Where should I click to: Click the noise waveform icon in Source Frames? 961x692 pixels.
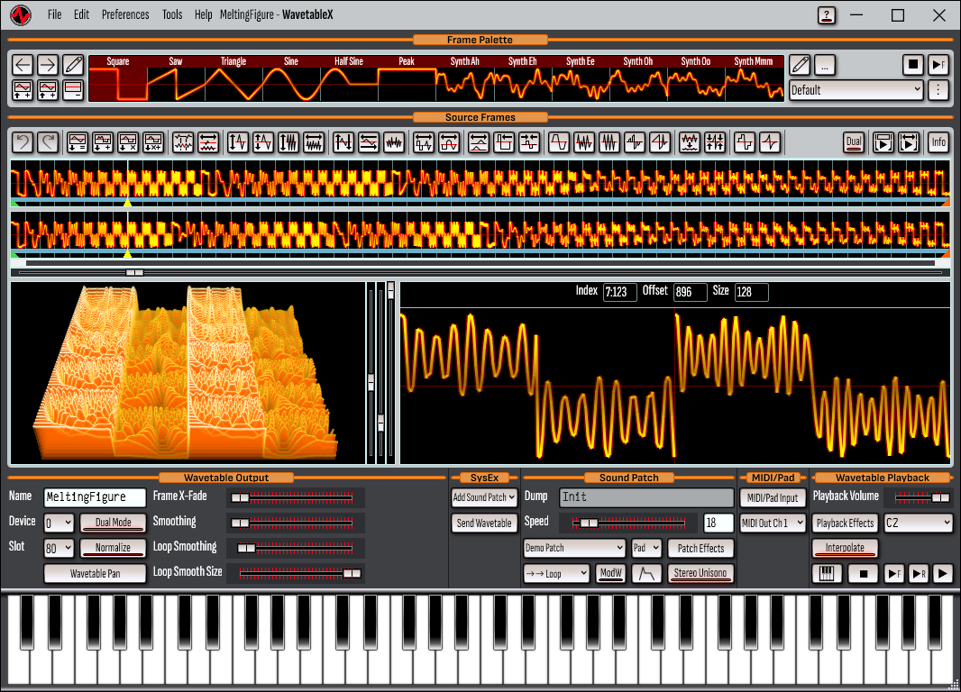393,142
